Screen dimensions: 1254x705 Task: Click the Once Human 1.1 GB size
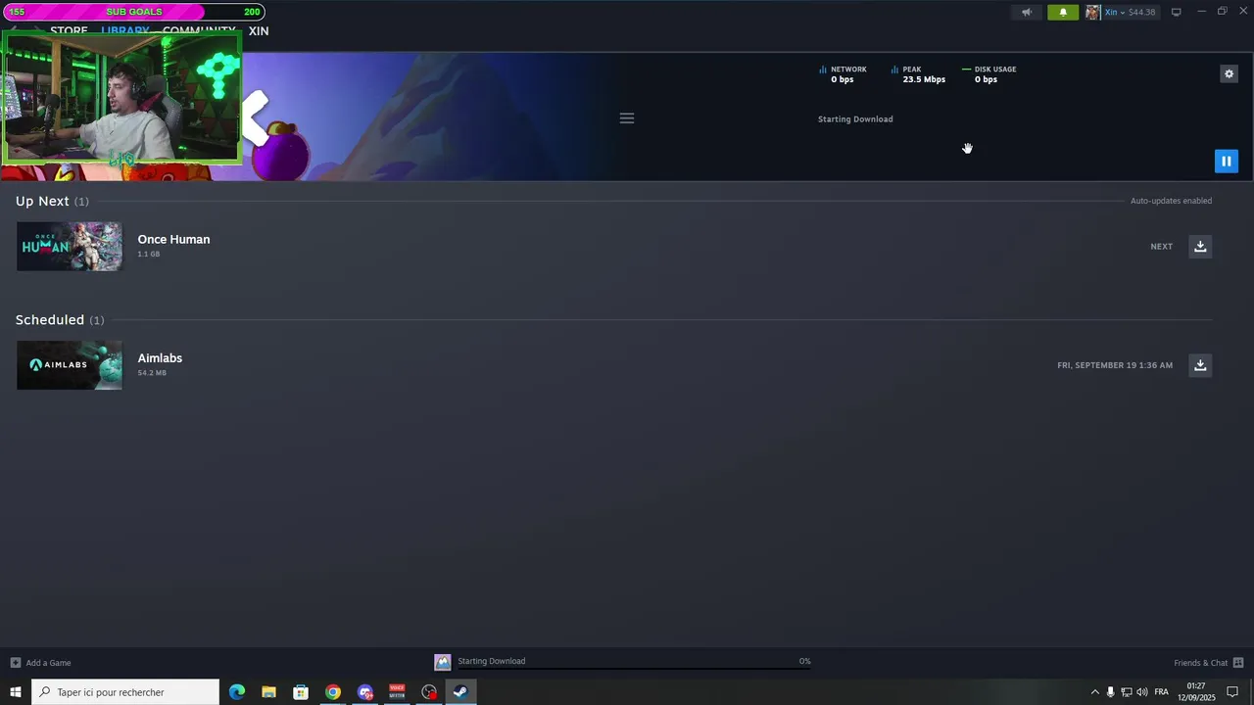pyautogui.click(x=148, y=255)
